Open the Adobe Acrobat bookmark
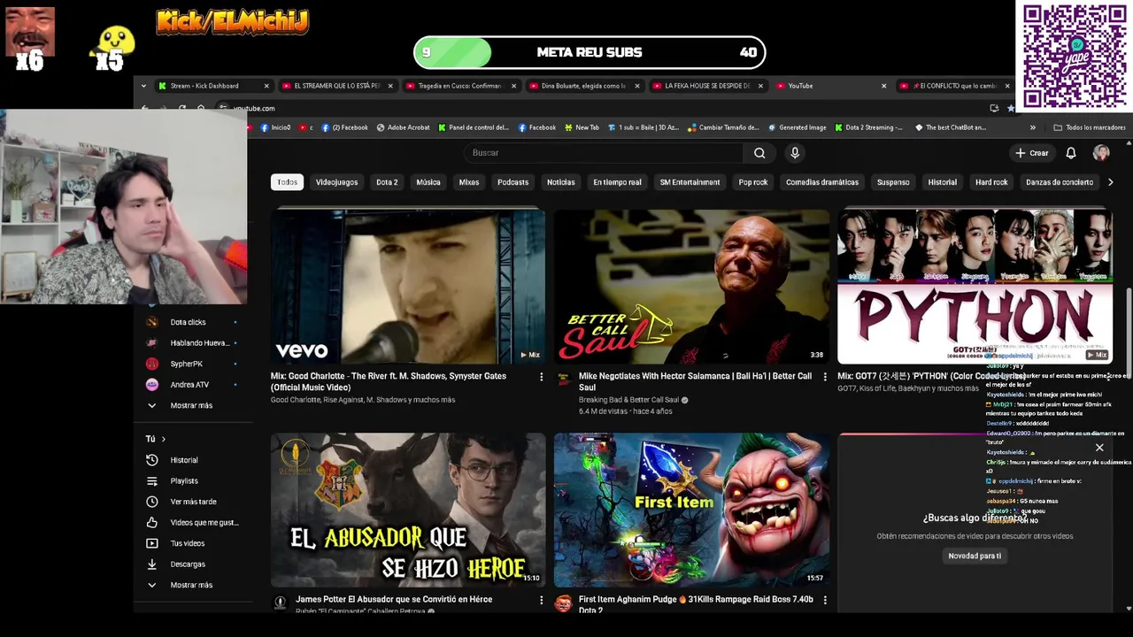The height and width of the screenshot is (637, 1133). 403,127
